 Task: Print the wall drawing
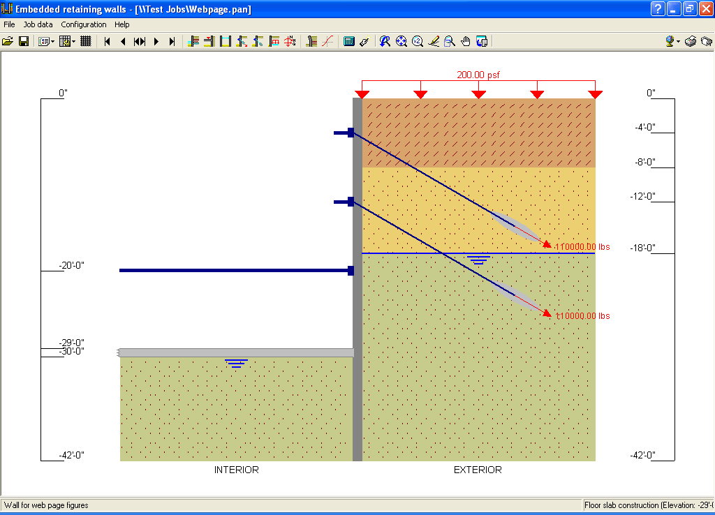(x=690, y=41)
